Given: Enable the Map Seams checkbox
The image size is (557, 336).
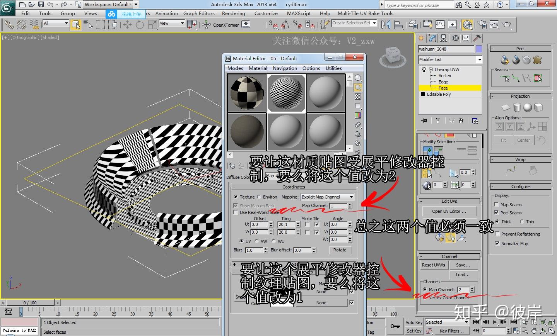Looking at the screenshot, I should [x=497, y=205].
